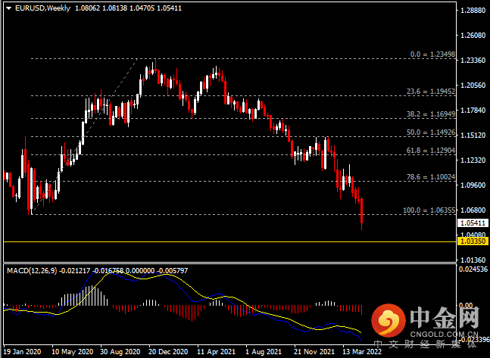Select the Fibonacci 100.0 = 1.06355 level
Viewport: 490px width, 358px height.
point(429,210)
